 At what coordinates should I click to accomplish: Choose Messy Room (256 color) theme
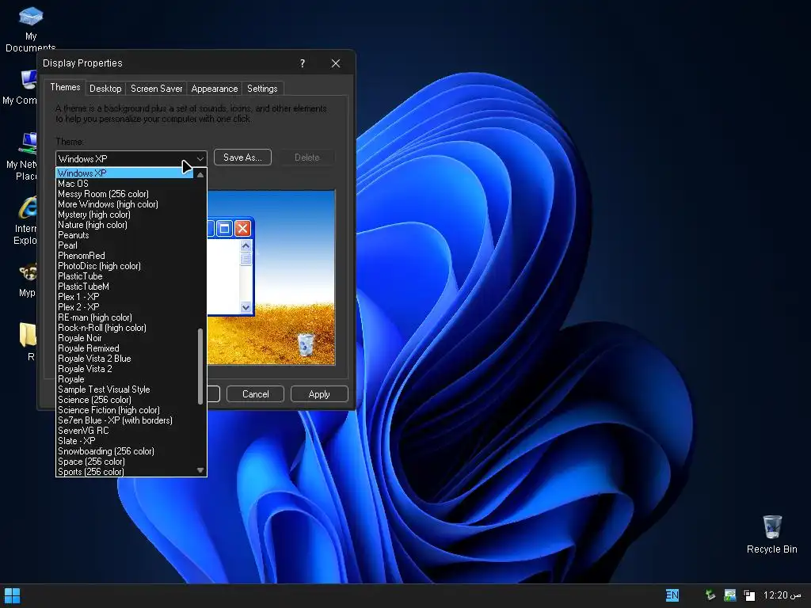click(124, 194)
